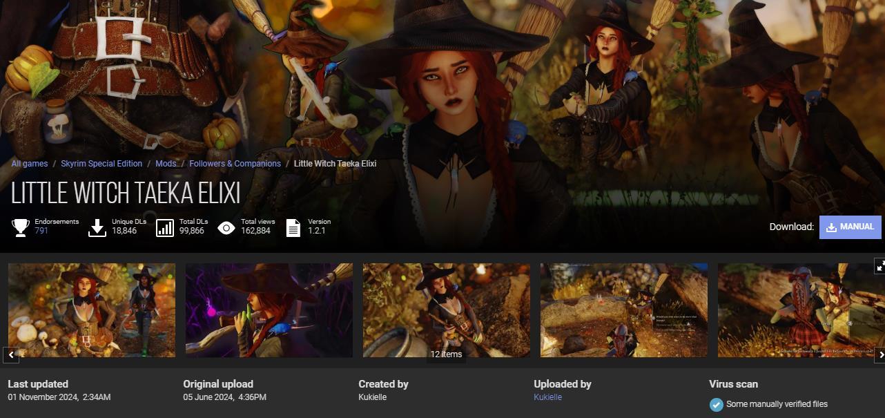Open thumbnail showing the dialogue options scene
This screenshot has height=418, width=885.
pyautogui.click(x=624, y=310)
